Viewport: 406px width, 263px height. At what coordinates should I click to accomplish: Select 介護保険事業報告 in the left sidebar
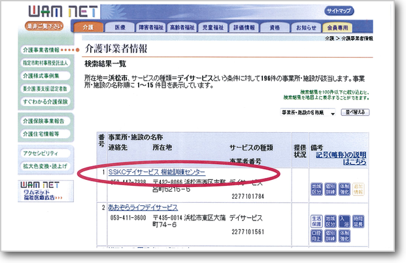coord(43,121)
